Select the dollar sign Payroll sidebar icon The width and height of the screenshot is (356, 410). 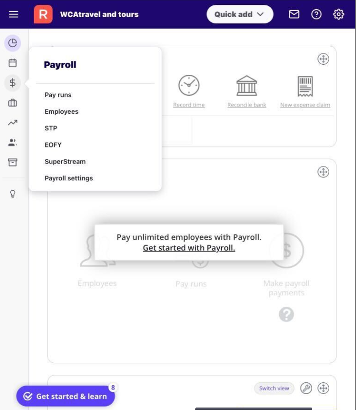[13, 83]
